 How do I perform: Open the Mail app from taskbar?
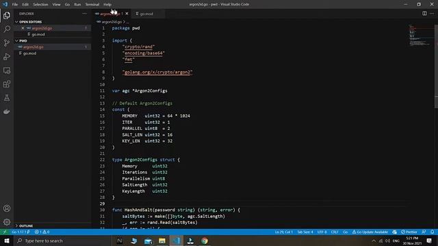click(x=148, y=241)
